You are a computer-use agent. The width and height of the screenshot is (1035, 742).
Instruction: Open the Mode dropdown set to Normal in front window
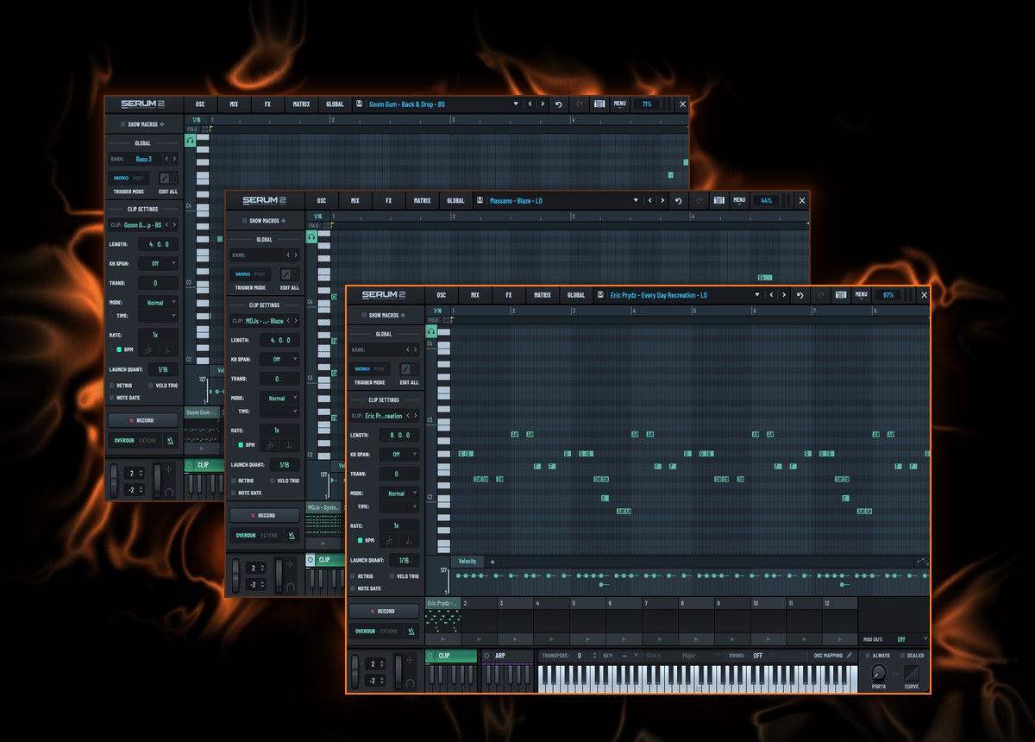[x=400, y=494]
